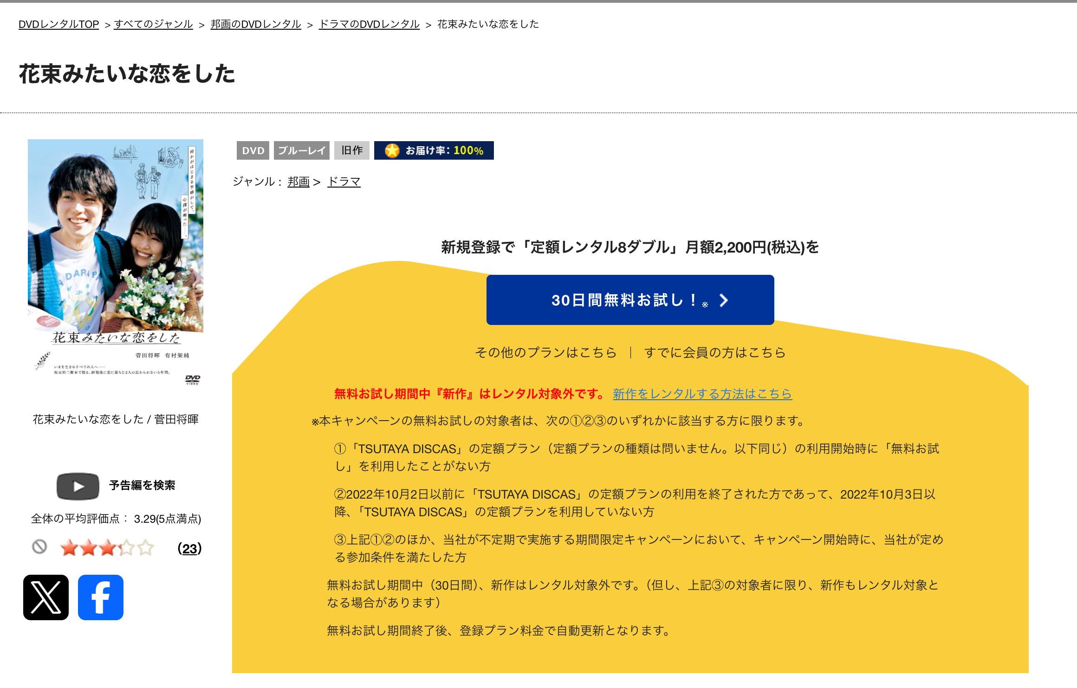Viewport: 1077px width, 688px height.
Task: Click the 邦画 genre link
Action: 298,182
